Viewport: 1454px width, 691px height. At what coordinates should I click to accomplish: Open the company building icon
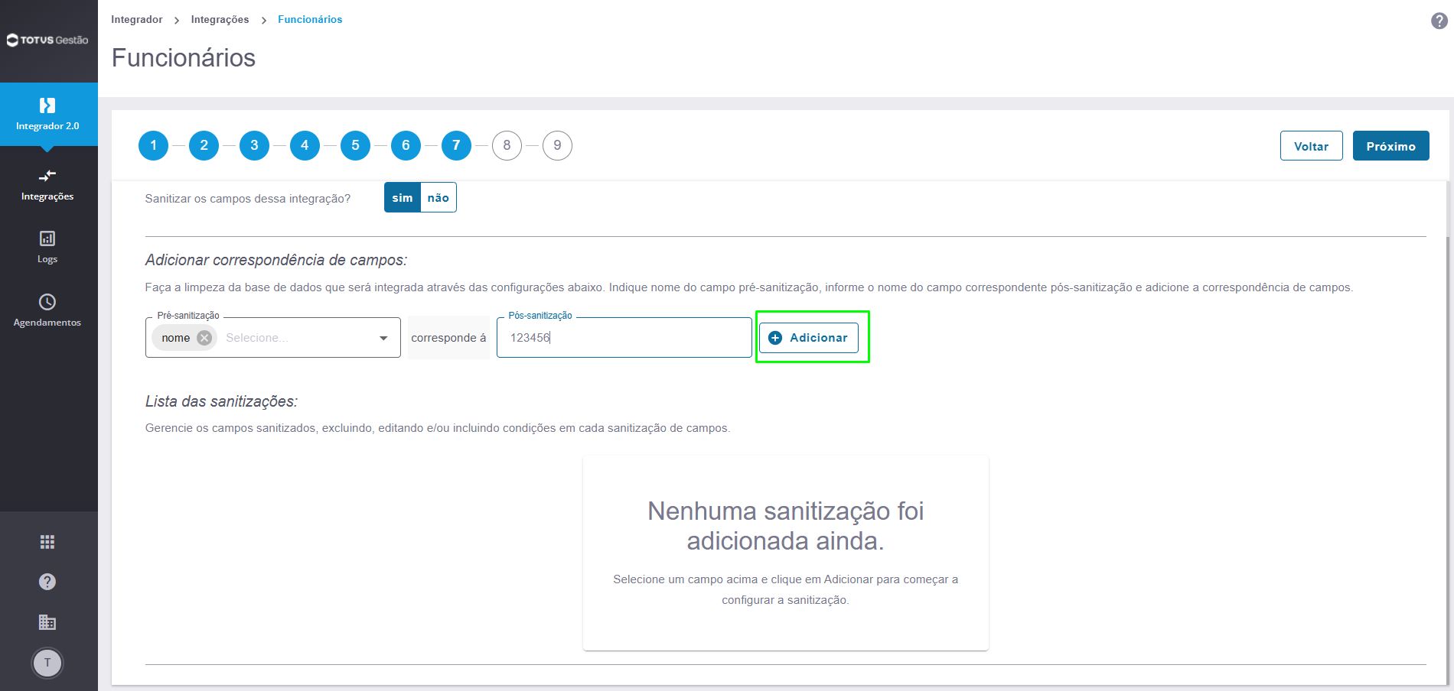point(47,622)
